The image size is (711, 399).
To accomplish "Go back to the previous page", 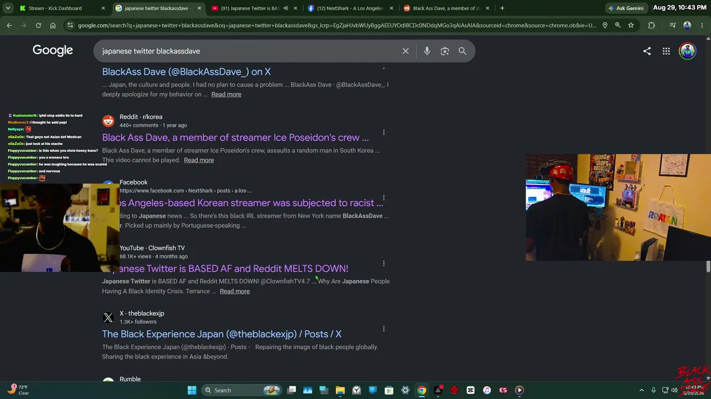I will pyautogui.click(x=9, y=25).
